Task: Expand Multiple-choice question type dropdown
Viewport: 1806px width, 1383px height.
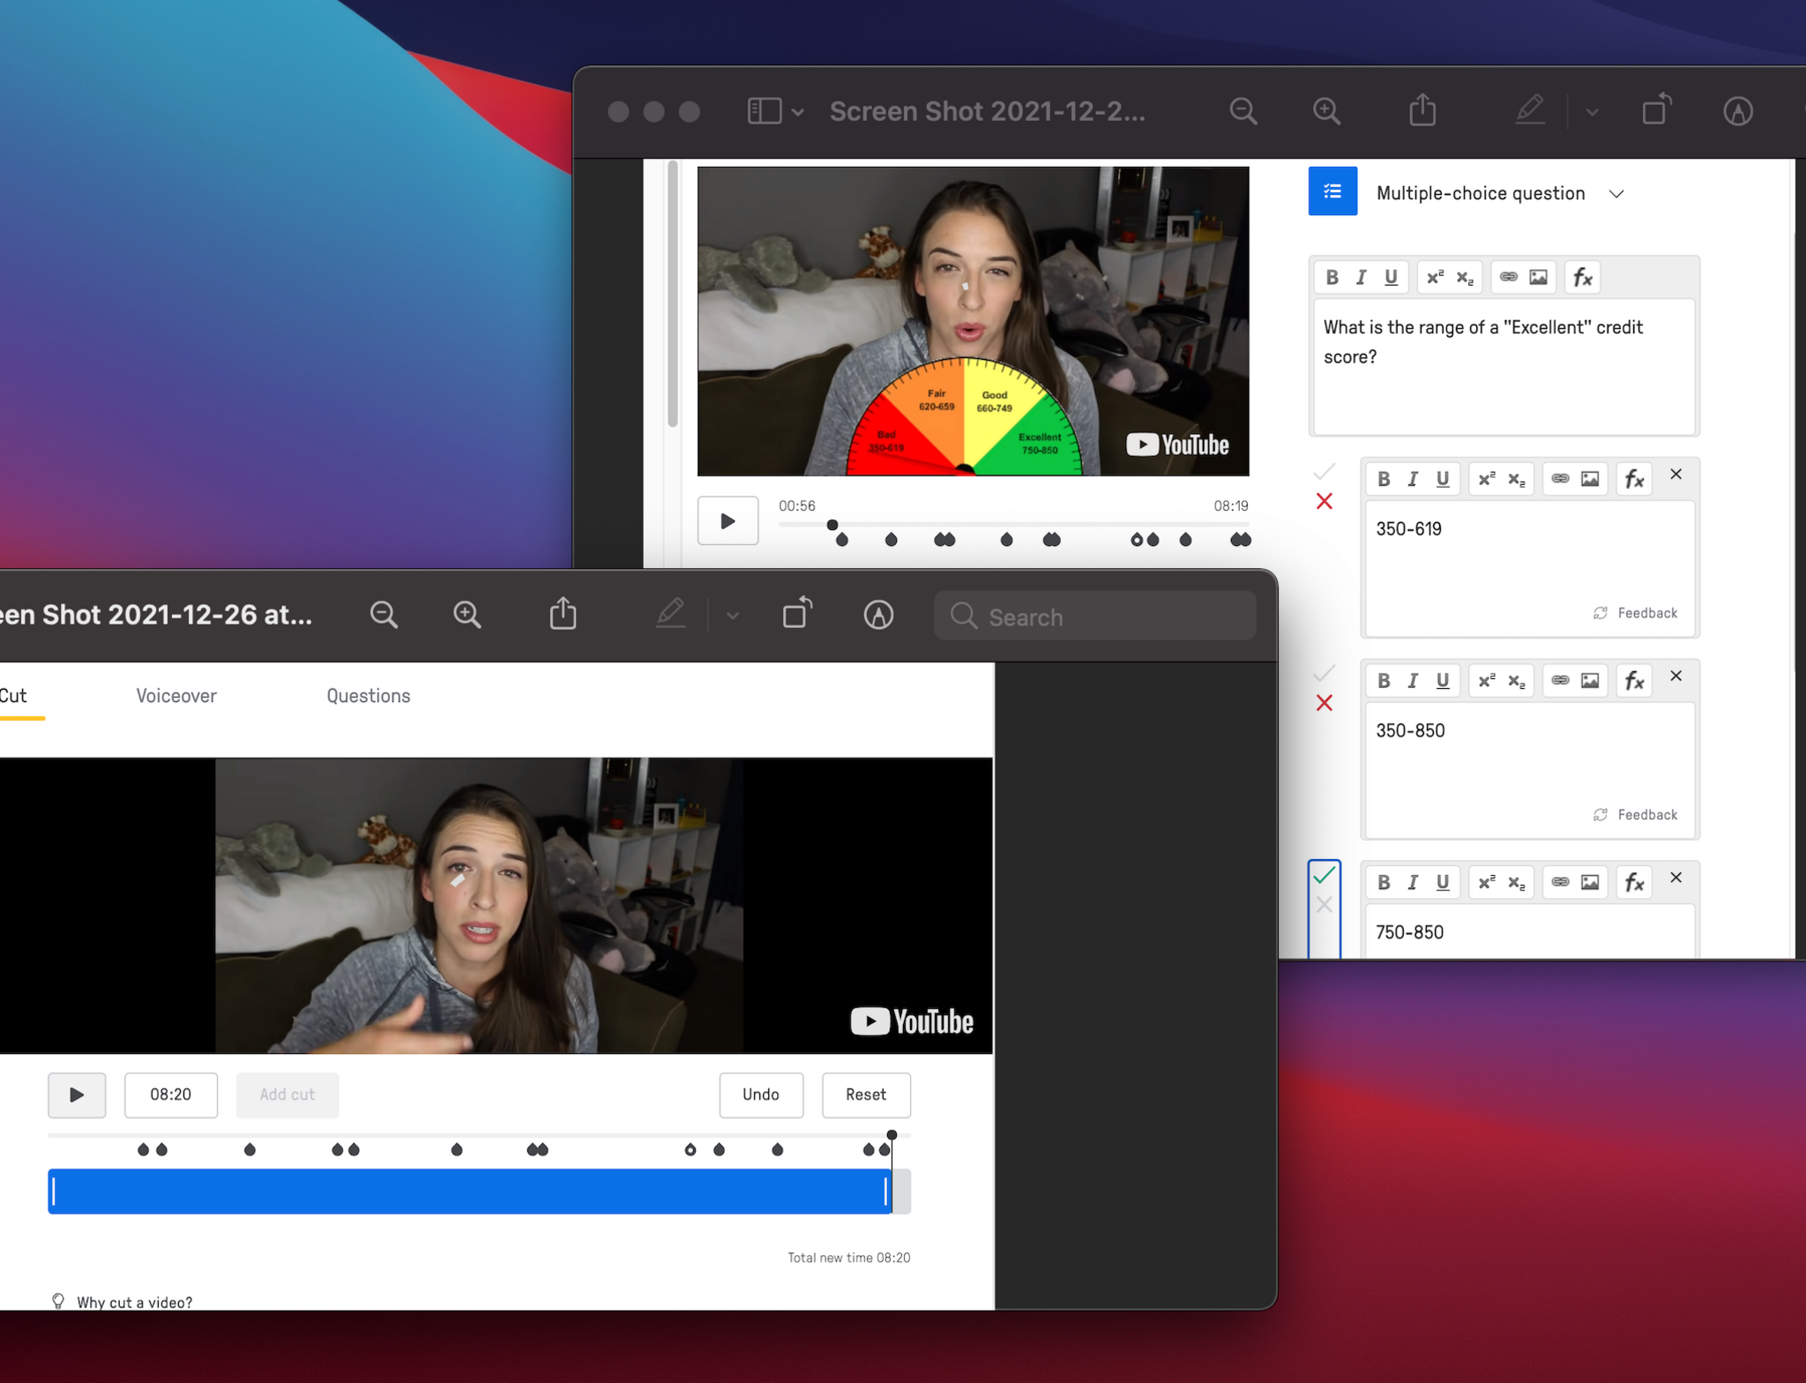Action: click(x=1616, y=194)
